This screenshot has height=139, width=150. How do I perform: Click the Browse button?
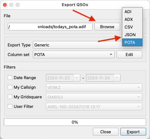point(107,27)
